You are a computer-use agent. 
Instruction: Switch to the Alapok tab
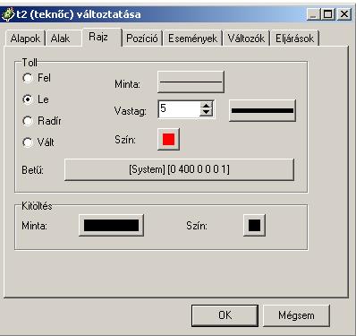click(x=25, y=39)
